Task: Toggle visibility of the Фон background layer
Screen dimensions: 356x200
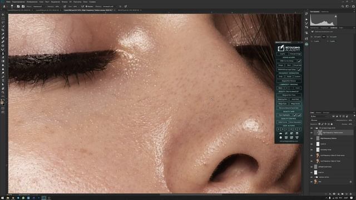Action: click(x=311, y=182)
